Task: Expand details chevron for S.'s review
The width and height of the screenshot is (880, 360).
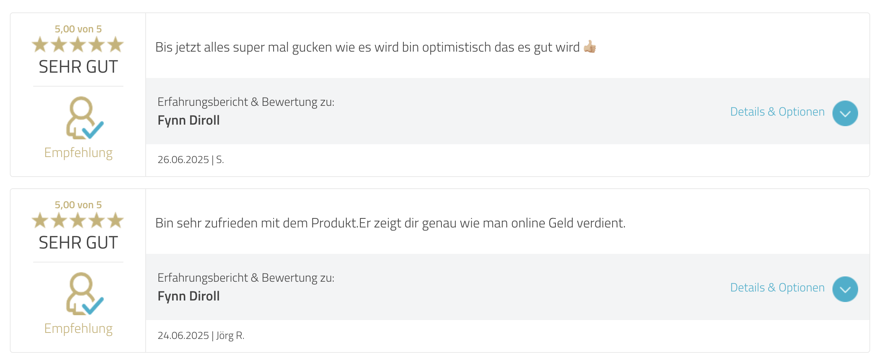Action: (845, 113)
